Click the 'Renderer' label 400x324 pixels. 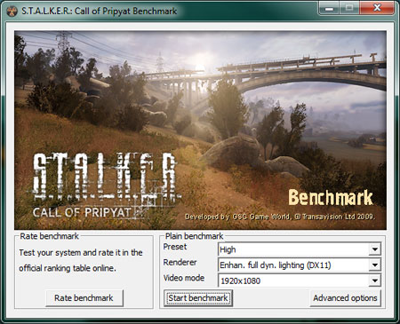pos(180,263)
